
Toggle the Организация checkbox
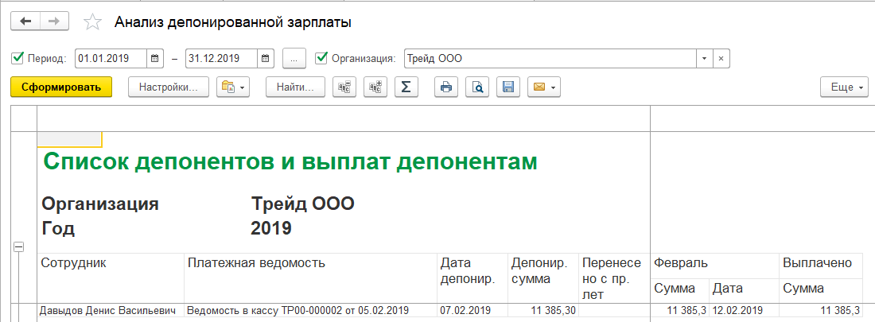tap(321, 57)
